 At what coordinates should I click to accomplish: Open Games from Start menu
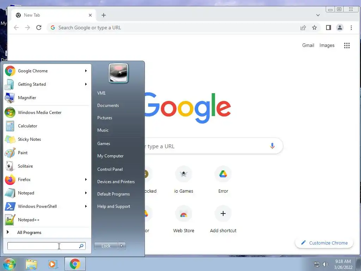(x=104, y=144)
